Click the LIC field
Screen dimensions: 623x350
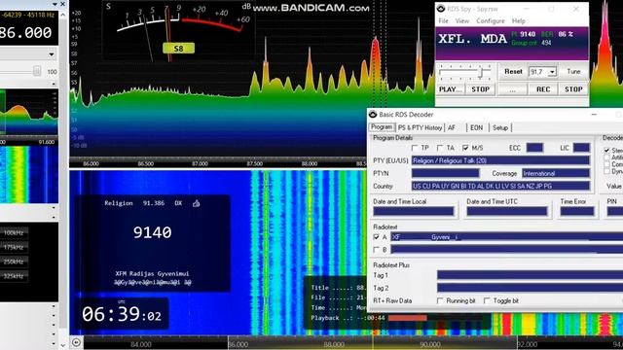tap(581, 148)
